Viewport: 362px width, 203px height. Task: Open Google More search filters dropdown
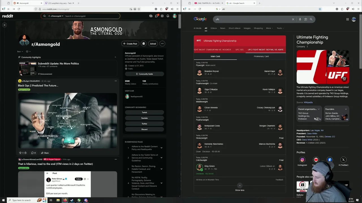270,28
